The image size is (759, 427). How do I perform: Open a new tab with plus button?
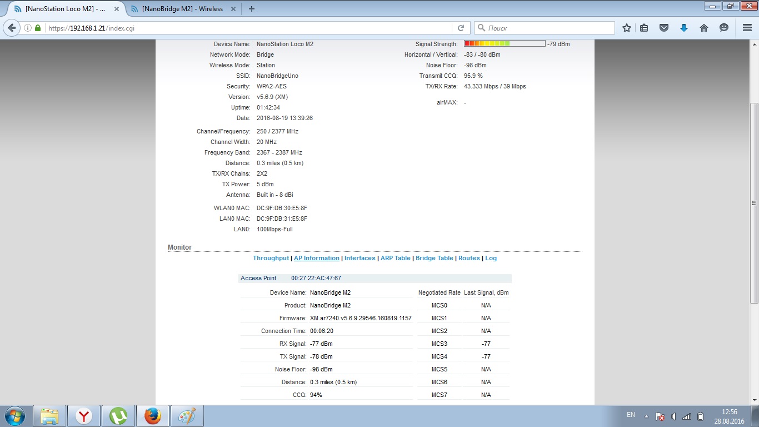[252, 9]
